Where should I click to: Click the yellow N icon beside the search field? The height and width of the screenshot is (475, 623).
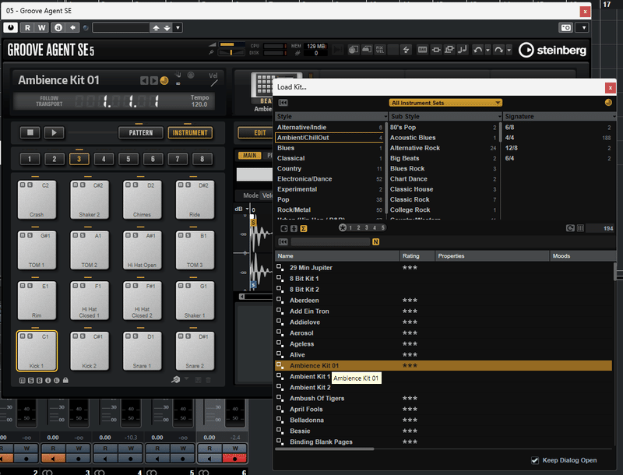click(x=376, y=242)
